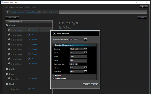Click the pencil edit icon for 2110-20 1080p/50
The width and height of the screenshot is (151, 94).
[x=29, y=54]
